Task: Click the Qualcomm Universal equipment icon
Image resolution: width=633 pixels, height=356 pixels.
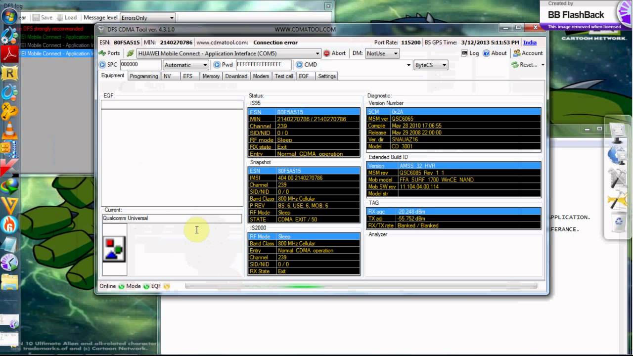Action: coord(114,249)
